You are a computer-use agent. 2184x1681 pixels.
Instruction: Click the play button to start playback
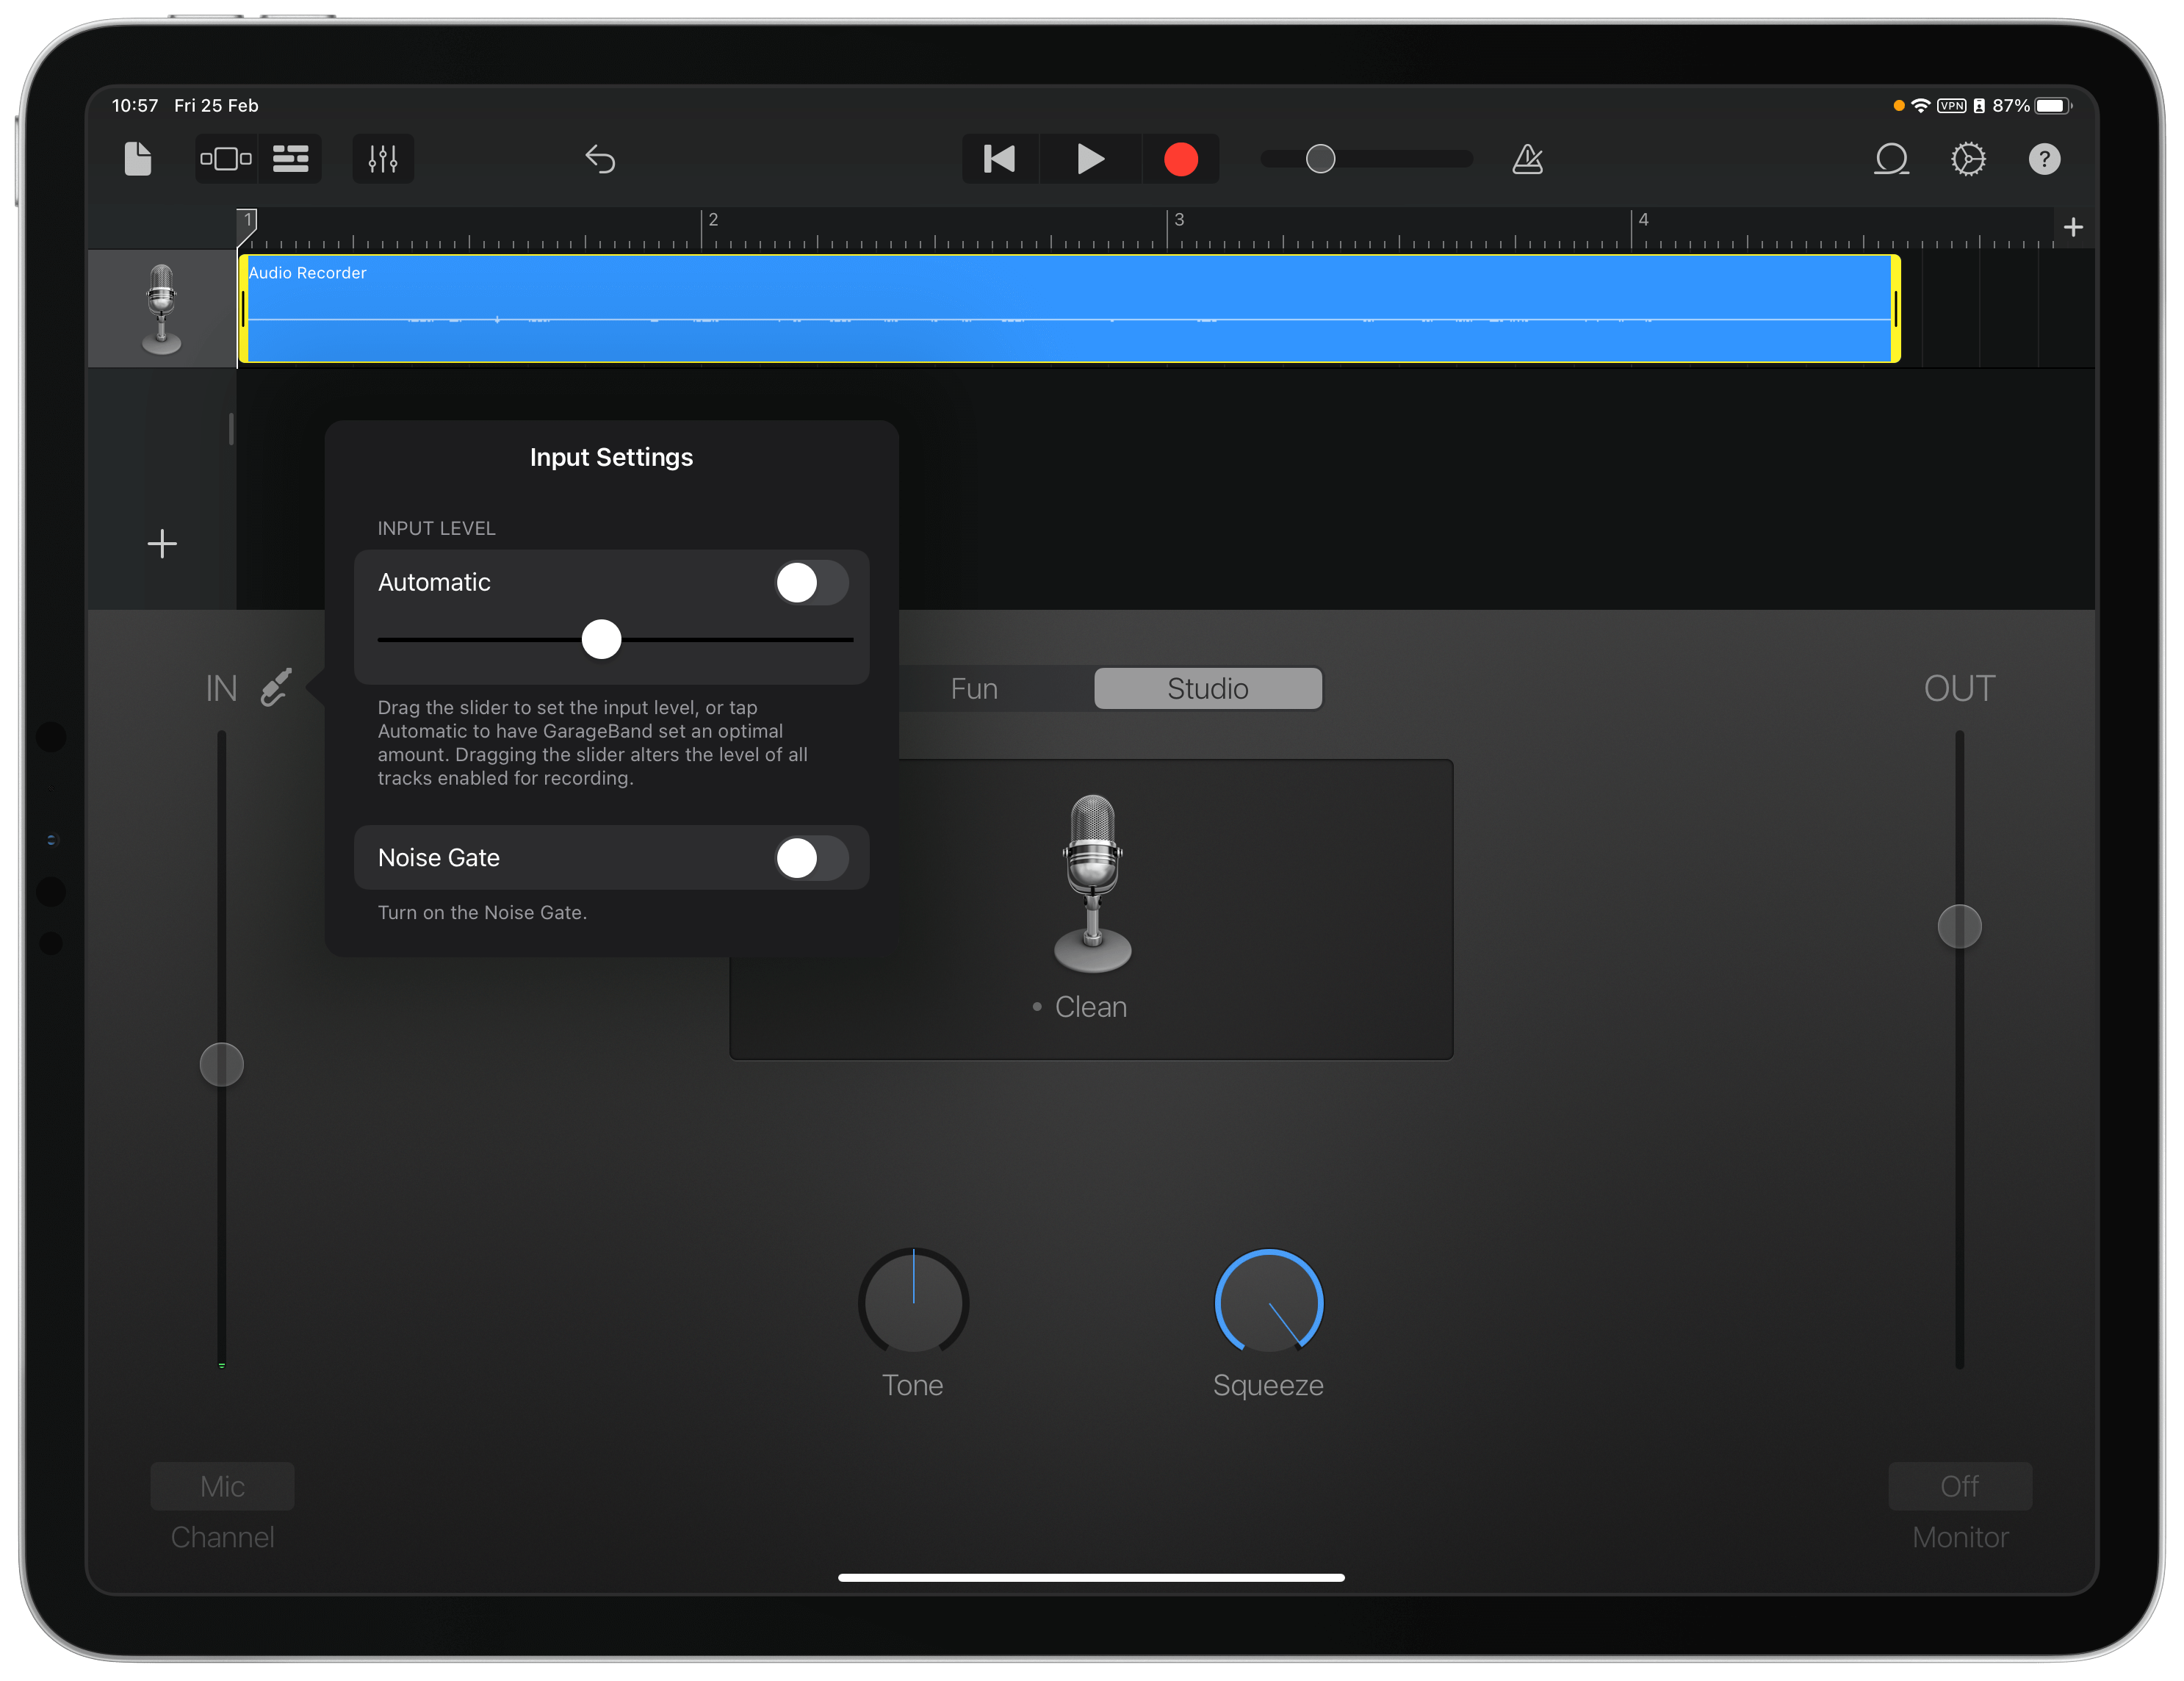point(1089,159)
